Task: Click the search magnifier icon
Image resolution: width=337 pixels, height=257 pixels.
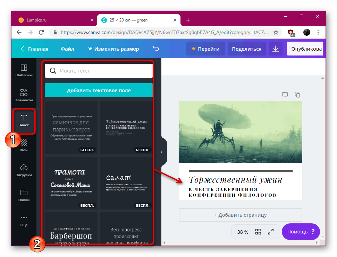Action: [53, 71]
